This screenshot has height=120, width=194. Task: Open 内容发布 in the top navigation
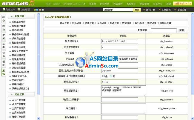coord(105,4)
